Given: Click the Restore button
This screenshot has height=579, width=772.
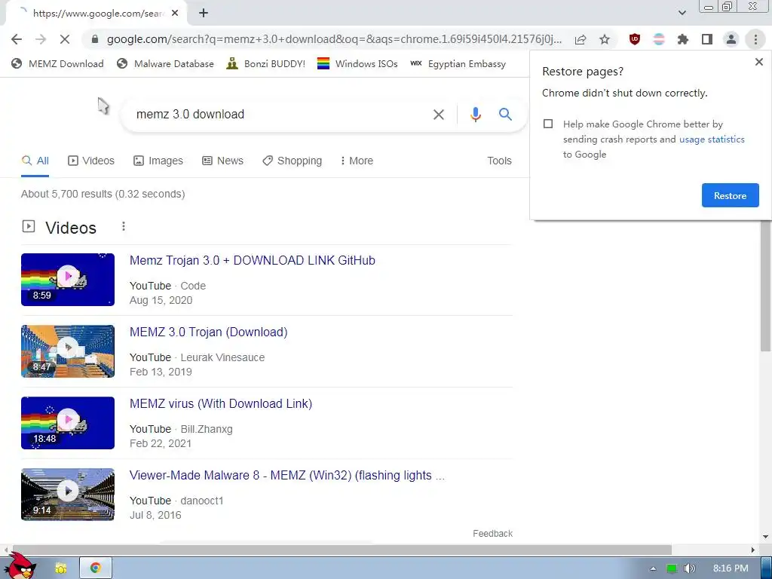Looking at the screenshot, I should pos(730,195).
